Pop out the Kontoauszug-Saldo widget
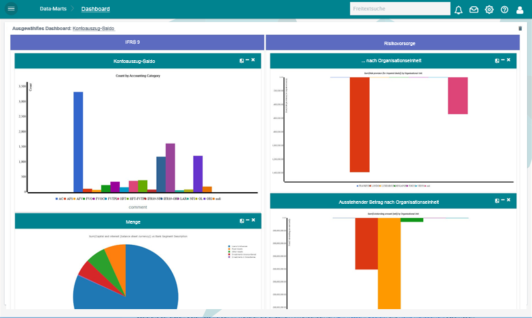This screenshot has height=318, width=532. [242, 61]
